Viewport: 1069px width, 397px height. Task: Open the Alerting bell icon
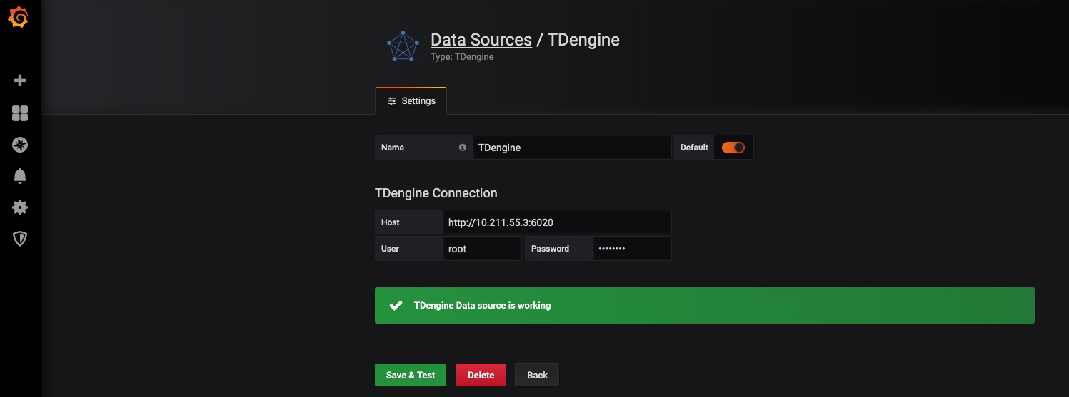pyautogui.click(x=20, y=176)
